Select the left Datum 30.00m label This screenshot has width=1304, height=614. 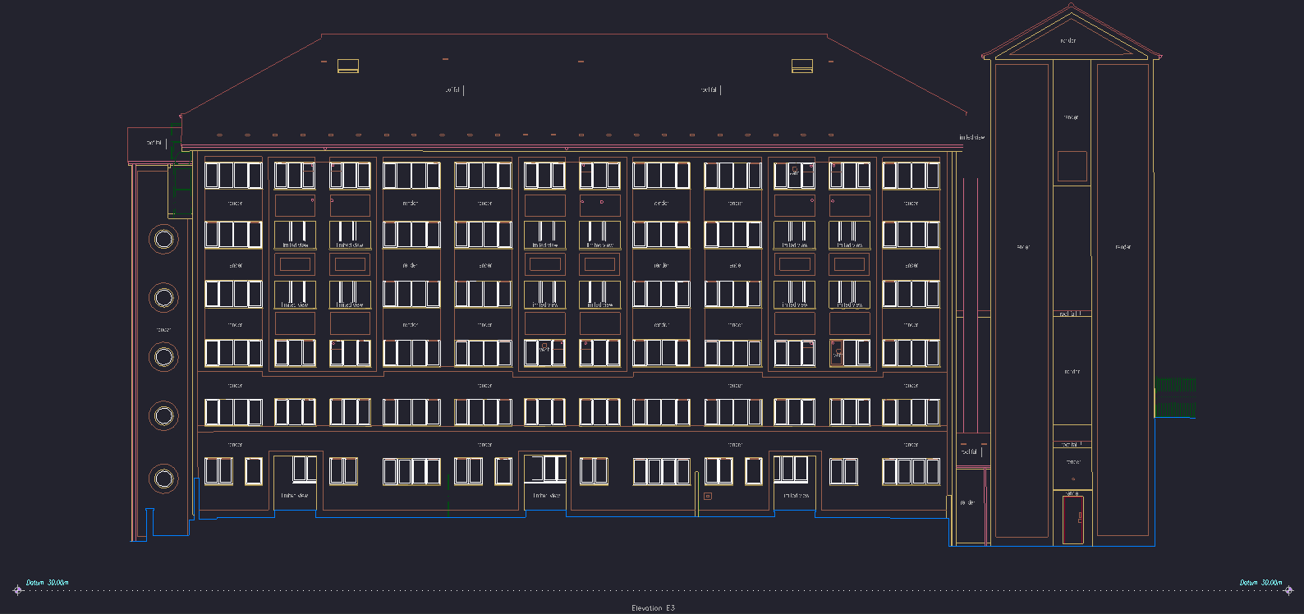pyautogui.click(x=47, y=582)
